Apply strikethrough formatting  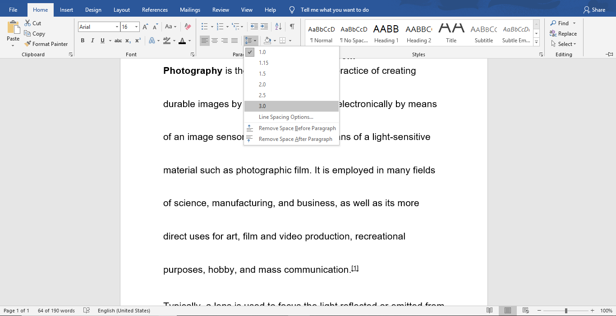[x=118, y=40]
